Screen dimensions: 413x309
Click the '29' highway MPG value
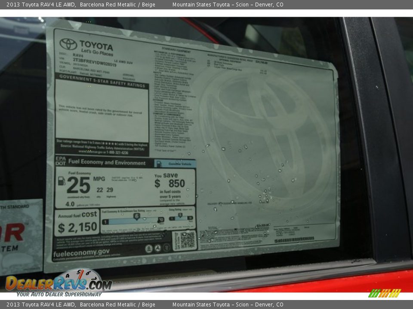pos(110,190)
